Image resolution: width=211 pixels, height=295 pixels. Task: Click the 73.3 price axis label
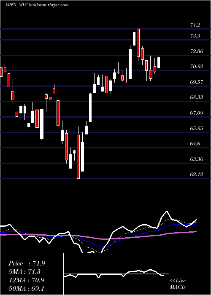click(x=195, y=36)
